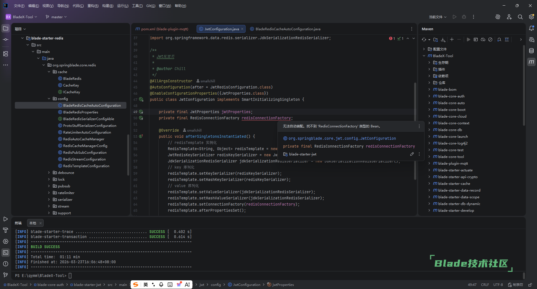Switch to BladeRedisCacheAutoConfiguration.java tab

288,29
